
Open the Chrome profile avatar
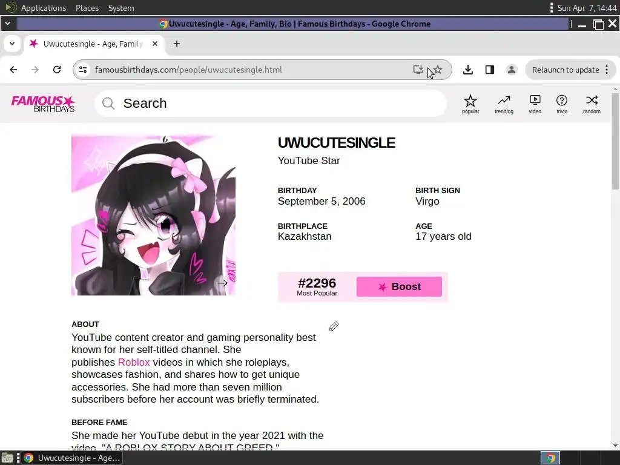click(x=511, y=70)
